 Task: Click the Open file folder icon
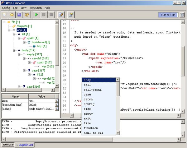point(12,15)
